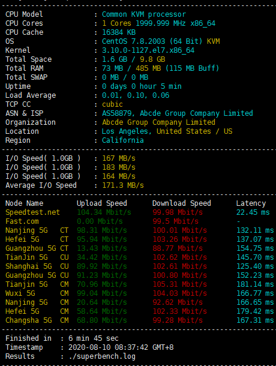Click Changsha CM download '99.28 Mbit/s'
The height and width of the screenshot is (366, 276).
(178, 320)
